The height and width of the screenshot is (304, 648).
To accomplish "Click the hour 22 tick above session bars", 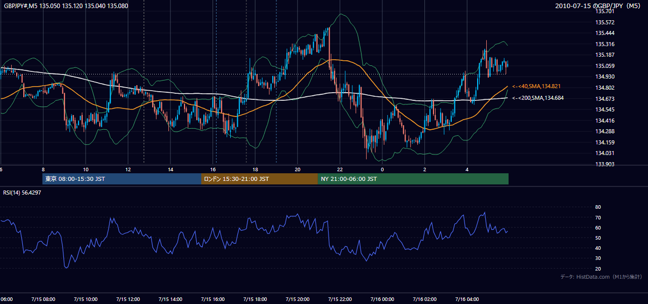I will (340, 169).
